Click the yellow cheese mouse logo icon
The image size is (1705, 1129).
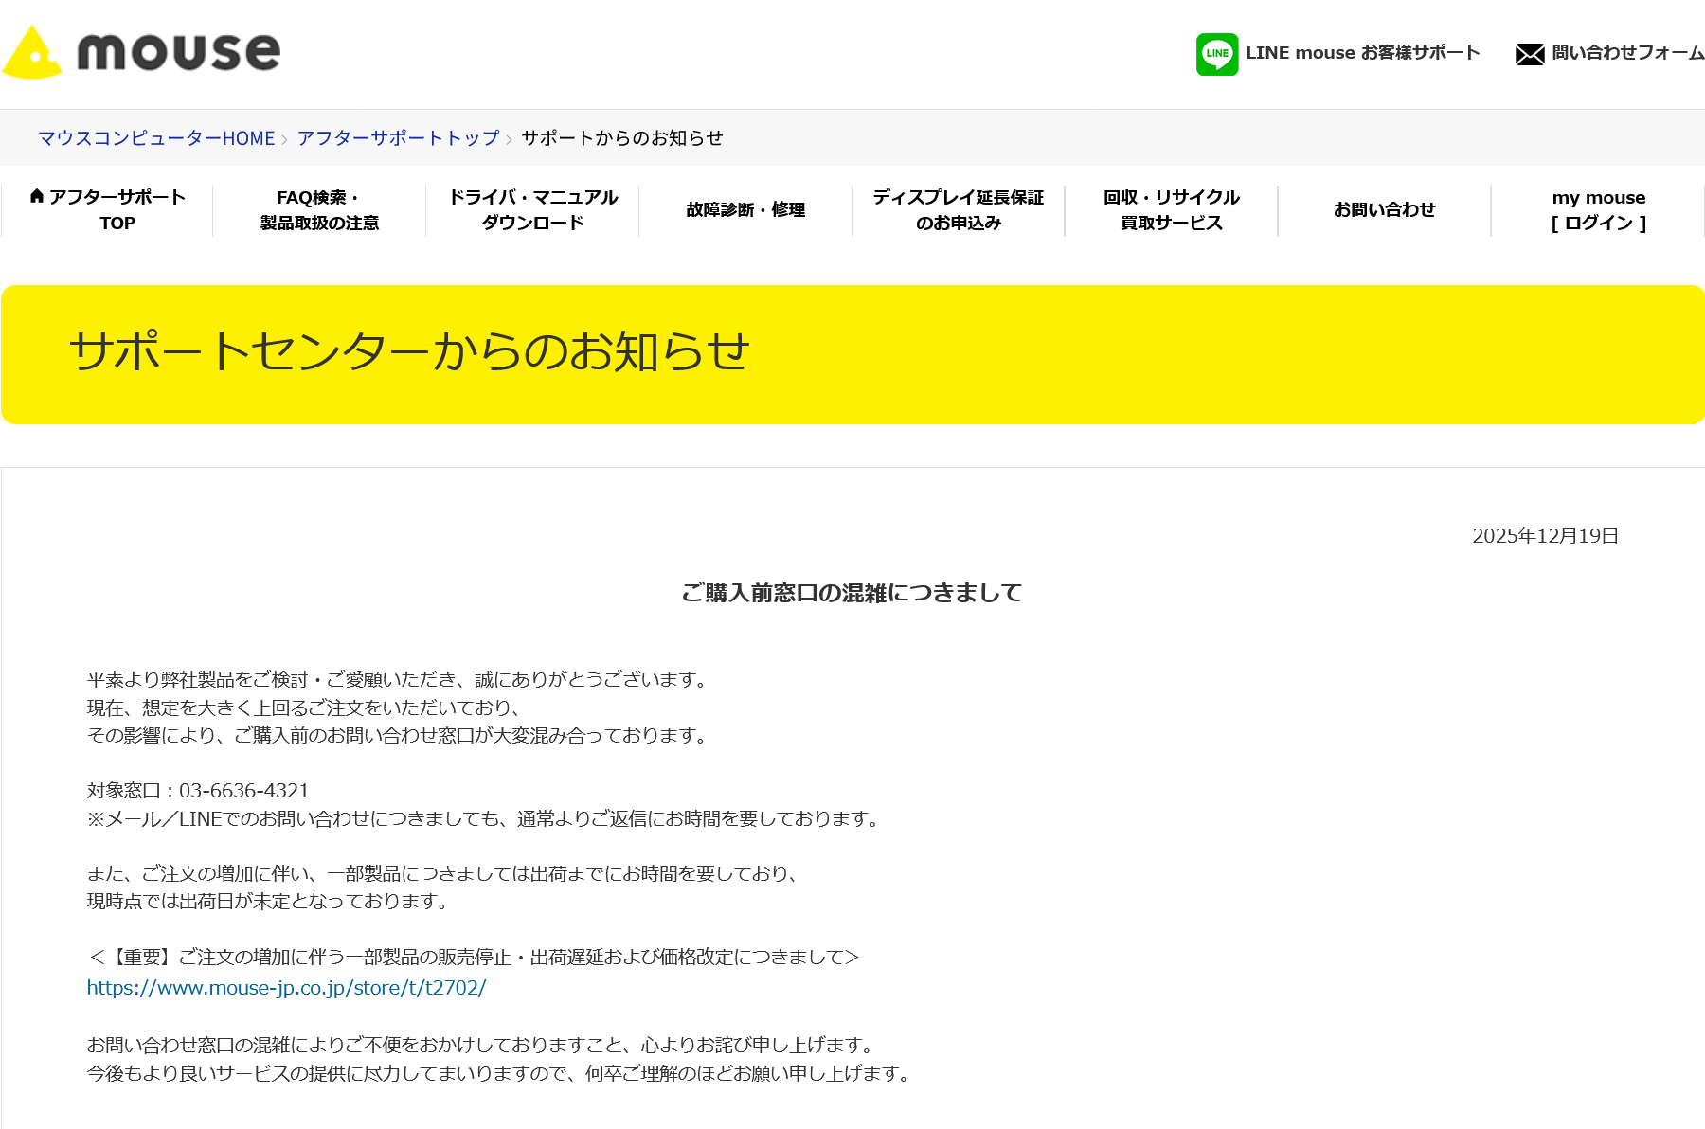[x=33, y=53]
